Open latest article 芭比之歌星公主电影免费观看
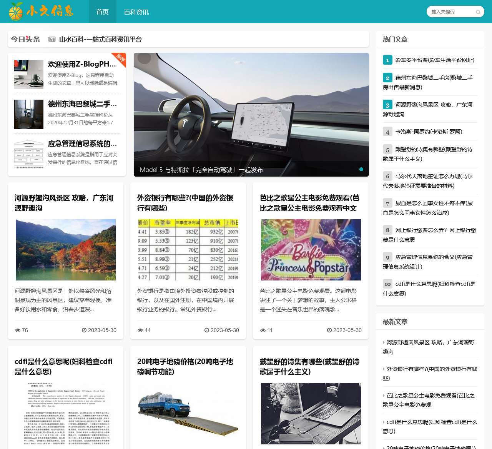 click(429, 400)
